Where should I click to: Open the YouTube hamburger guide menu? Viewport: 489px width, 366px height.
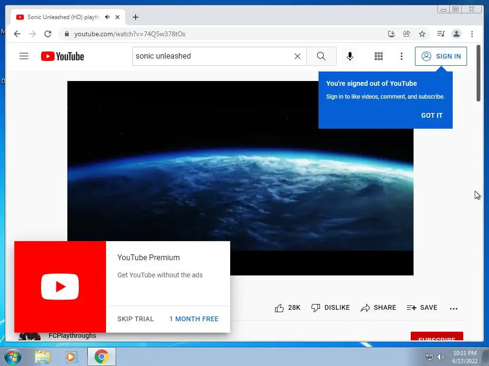tap(24, 56)
